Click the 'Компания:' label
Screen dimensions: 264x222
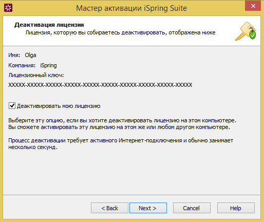pos(22,65)
